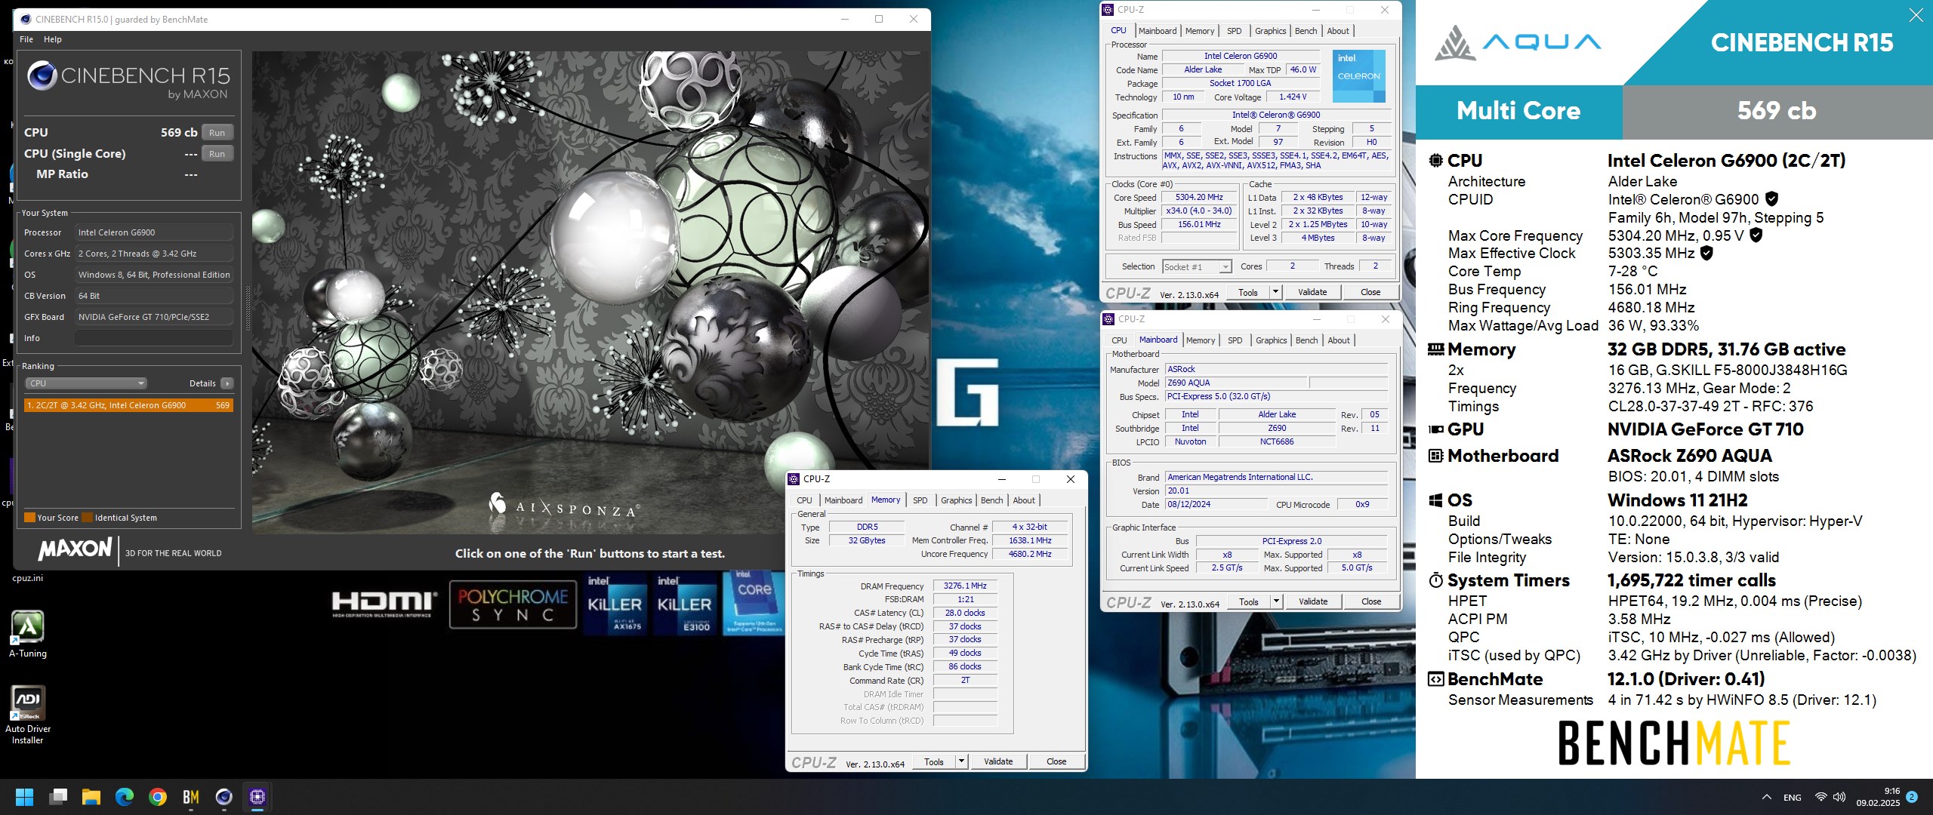Open Tools dropdown arrow in CPU-Z Memory window

[x=961, y=761]
